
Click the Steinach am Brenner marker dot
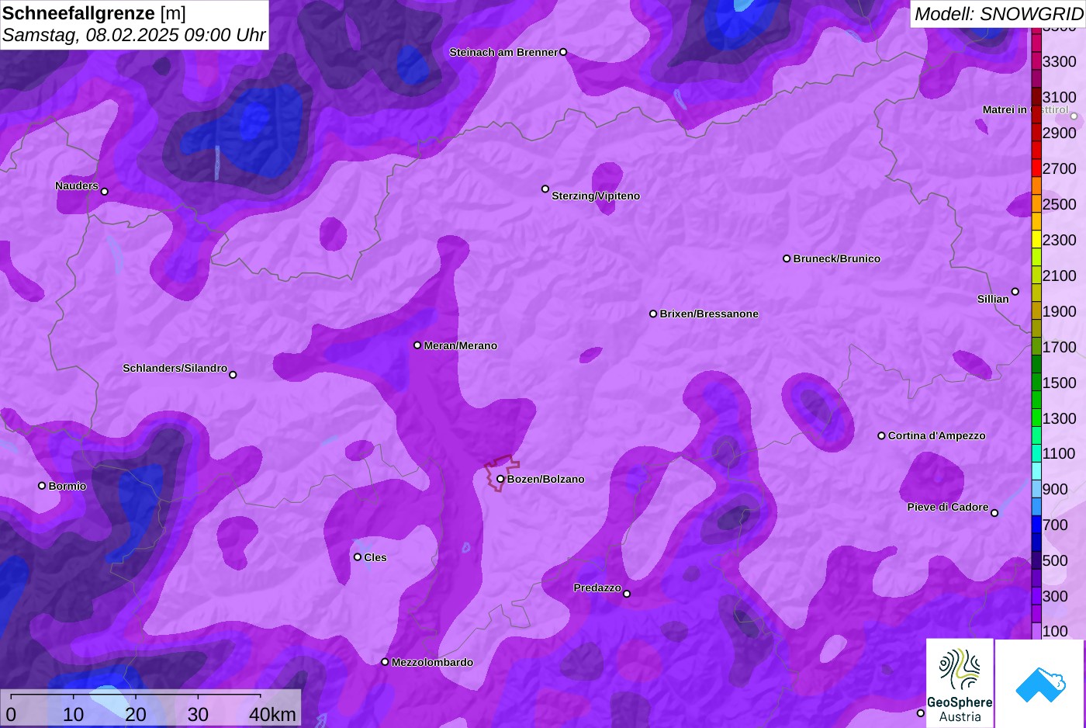click(563, 52)
